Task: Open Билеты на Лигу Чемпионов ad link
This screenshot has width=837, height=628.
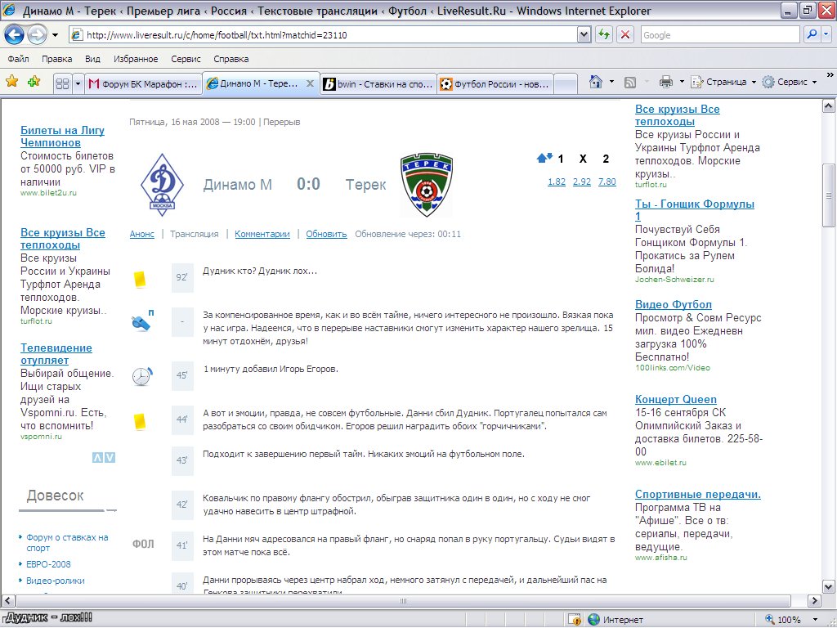Action: (x=62, y=137)
